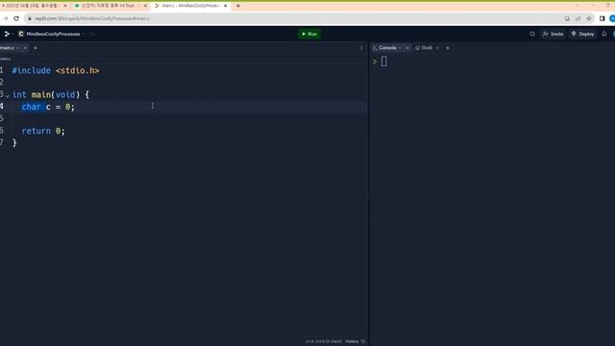The image size is (615, 346).
Task: Click the replit.com address bar
Action: point(294,18)
